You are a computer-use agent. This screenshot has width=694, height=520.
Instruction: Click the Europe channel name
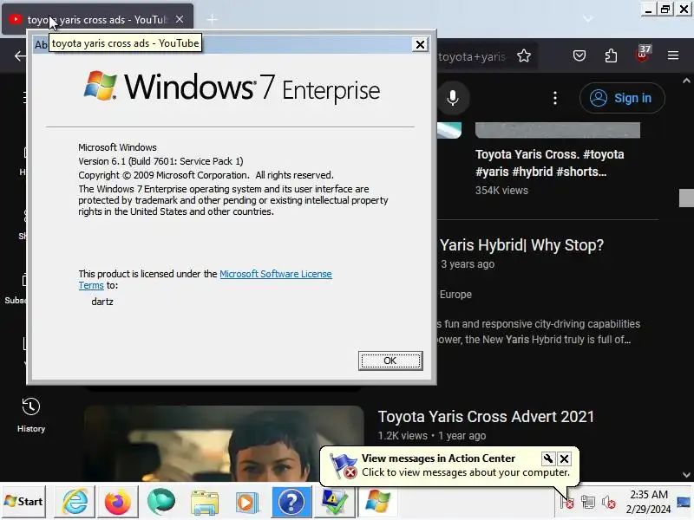click(x=455, y=295)
